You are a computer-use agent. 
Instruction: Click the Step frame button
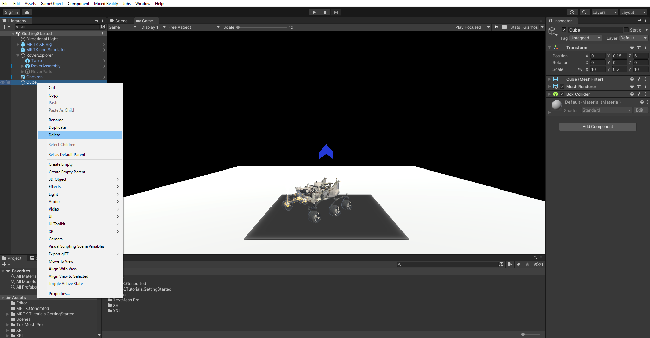(x=335, y=12)
